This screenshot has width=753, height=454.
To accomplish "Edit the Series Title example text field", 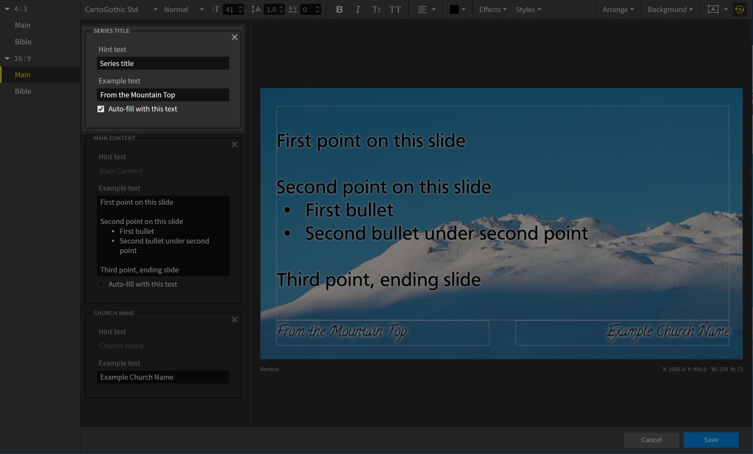I will click(x=163, y=94).
